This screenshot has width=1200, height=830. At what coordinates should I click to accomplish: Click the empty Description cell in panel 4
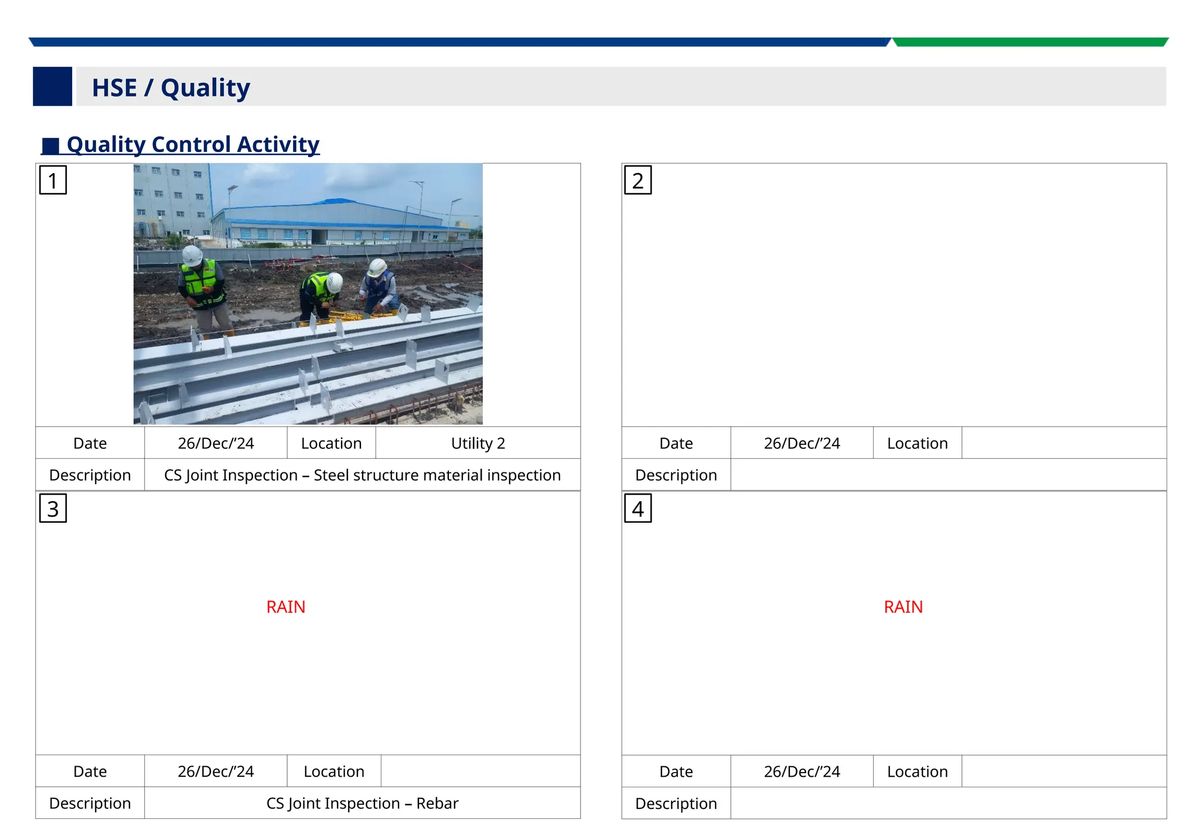(948, 803)
